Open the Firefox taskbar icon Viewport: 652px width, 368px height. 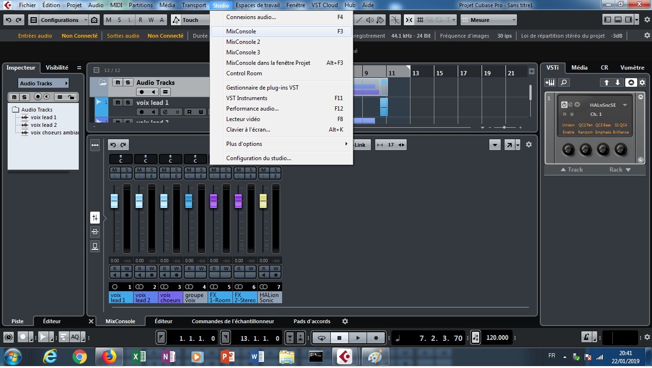point(109,357)
